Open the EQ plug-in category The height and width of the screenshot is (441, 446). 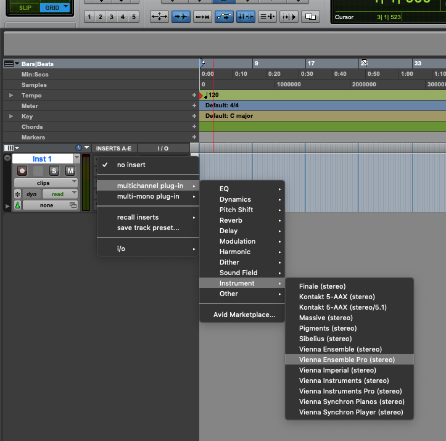point(242,189)
